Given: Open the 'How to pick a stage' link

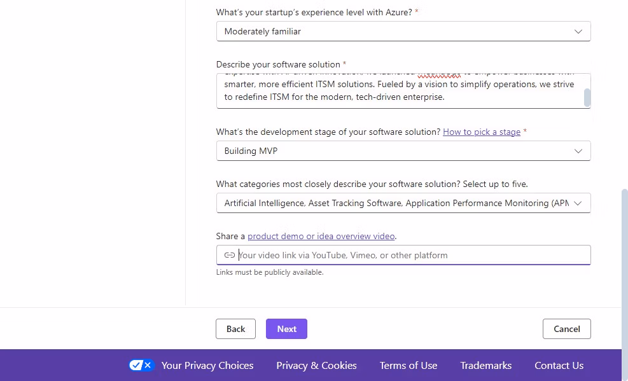Looking at the screenshot, I should point(482,132).
